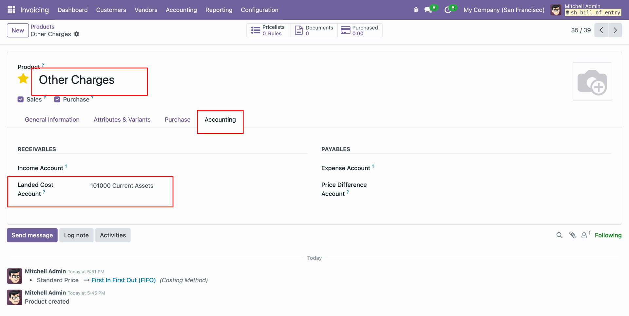Open the Dashboard menu
Screen dimensions: 629x316
click(x=73, y=10)
